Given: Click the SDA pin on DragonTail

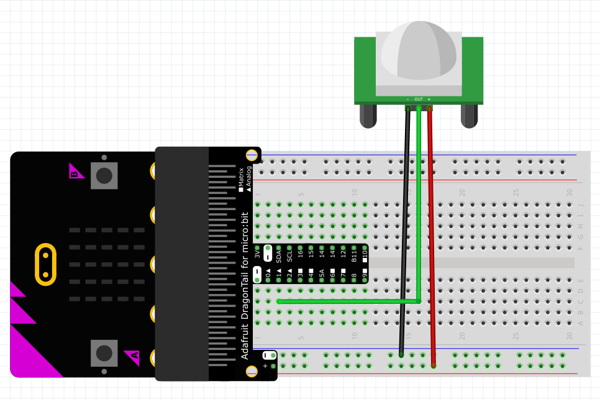Looking at the screenshot, I should point(278,253).
